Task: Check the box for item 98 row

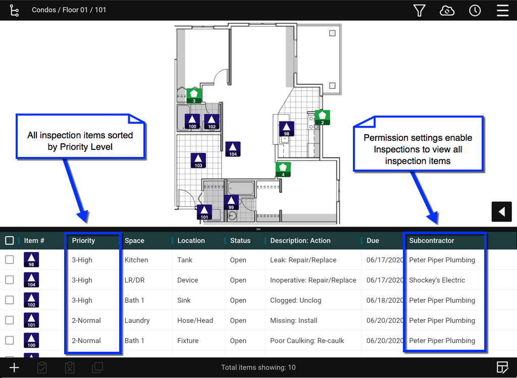Action: (10, 260)
